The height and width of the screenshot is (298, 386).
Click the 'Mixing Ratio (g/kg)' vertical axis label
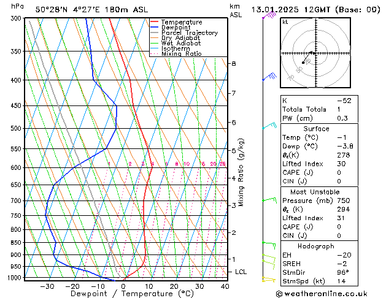pos(241,172)
